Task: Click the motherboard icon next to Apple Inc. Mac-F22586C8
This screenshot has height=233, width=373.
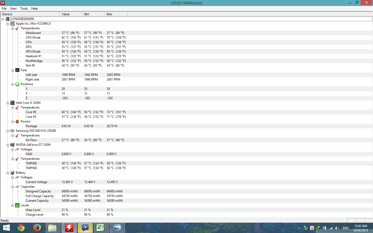Action: (x=12, y=24)
